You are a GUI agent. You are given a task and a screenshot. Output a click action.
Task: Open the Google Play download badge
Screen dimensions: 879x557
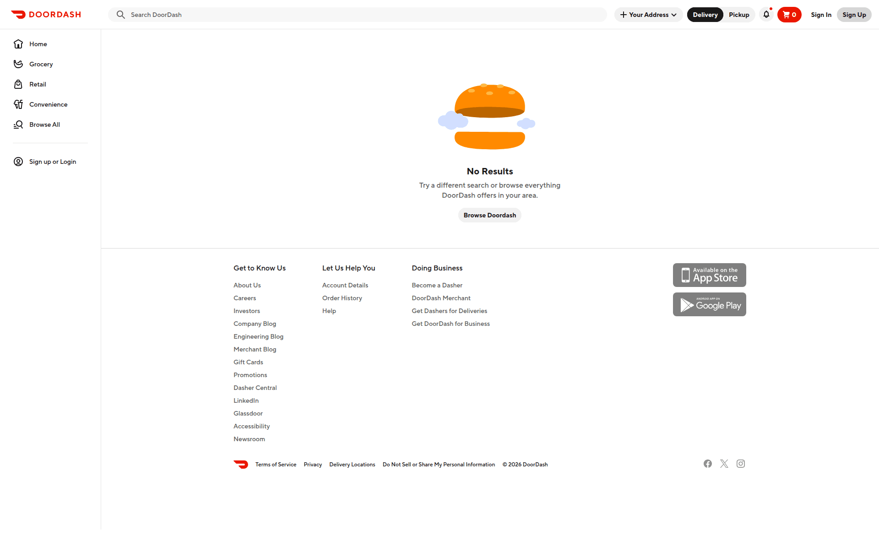[710, 304]
